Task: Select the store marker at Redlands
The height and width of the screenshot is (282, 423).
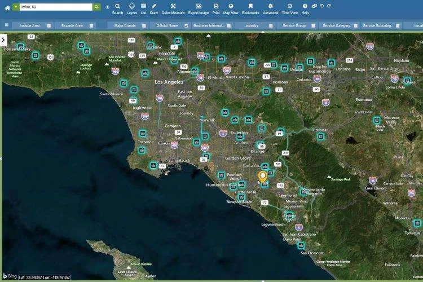Action: 407,81
